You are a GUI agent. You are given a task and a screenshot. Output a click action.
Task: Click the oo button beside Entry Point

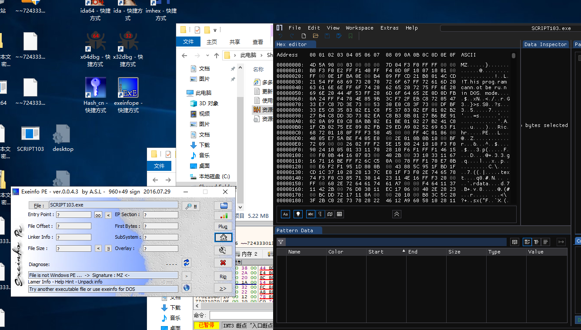[98, 215]
